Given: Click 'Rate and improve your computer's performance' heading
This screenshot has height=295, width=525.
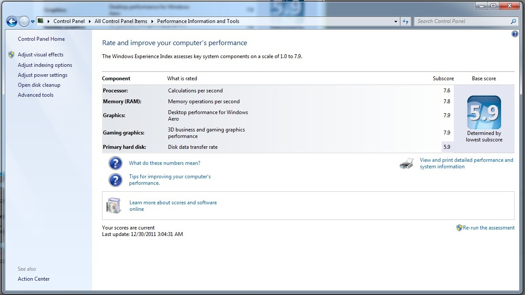Looking at the screenshot, I should point(175,43).
